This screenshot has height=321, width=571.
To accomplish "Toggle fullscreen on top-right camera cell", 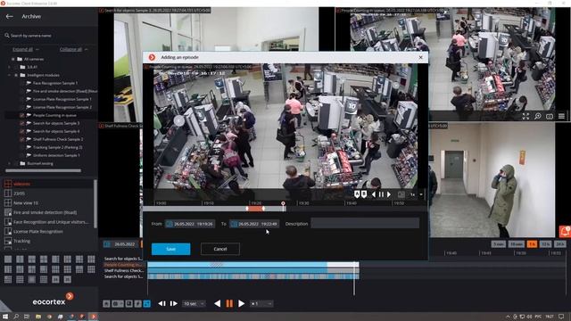I will [525, 116].
